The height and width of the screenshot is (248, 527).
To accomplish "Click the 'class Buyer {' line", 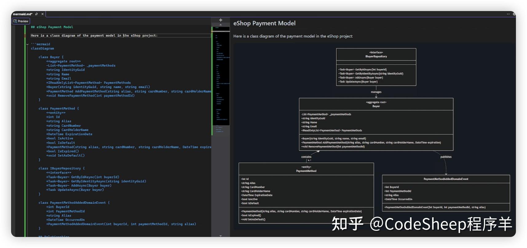I will click(51, 57).
